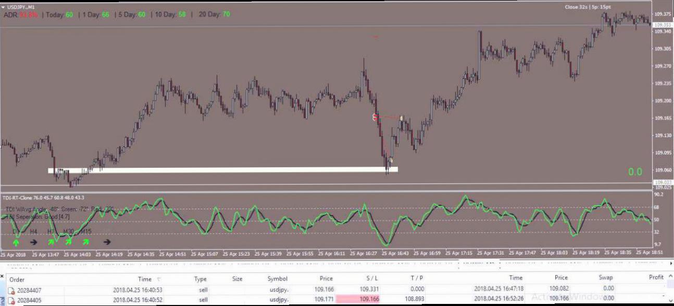Sort by the Profit column header
Screen dimensions: 674x306
656,277
